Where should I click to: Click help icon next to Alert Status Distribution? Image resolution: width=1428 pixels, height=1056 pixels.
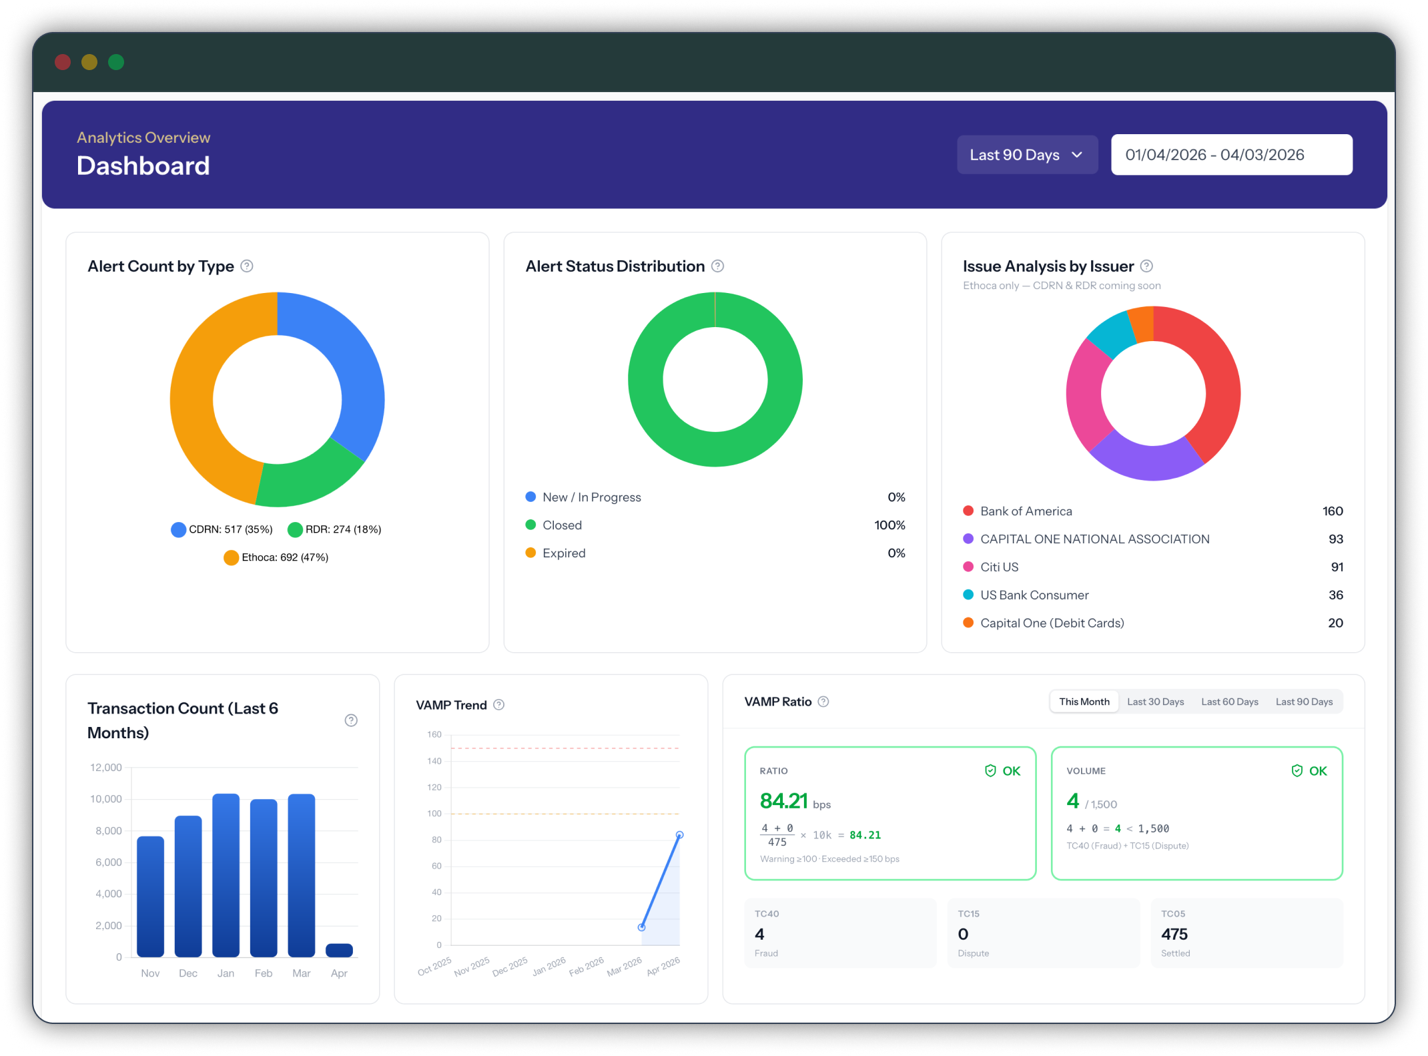(717, 266)
